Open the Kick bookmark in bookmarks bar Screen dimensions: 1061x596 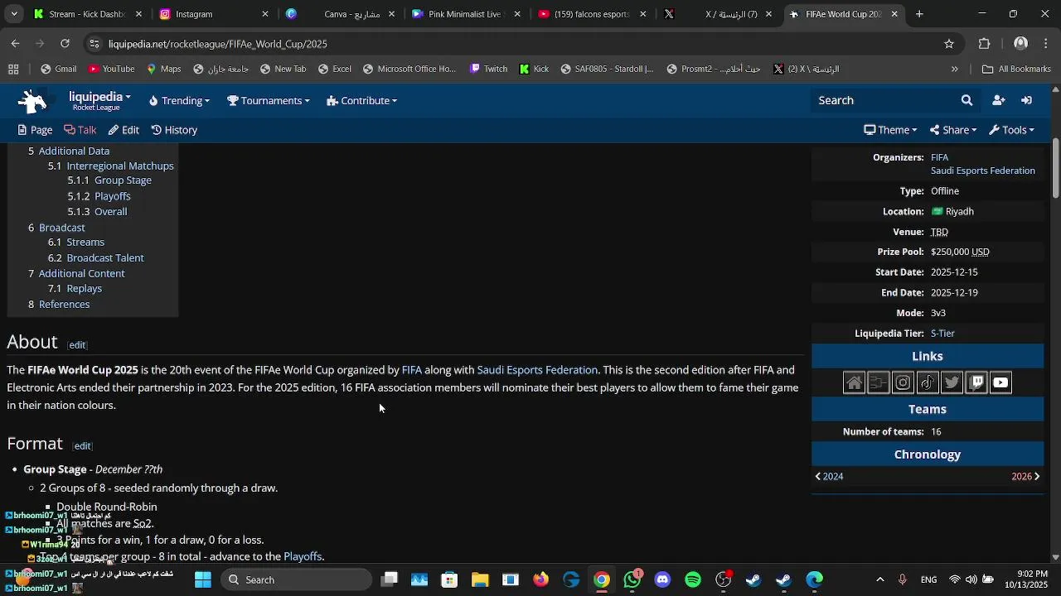[x=534, y=70]
